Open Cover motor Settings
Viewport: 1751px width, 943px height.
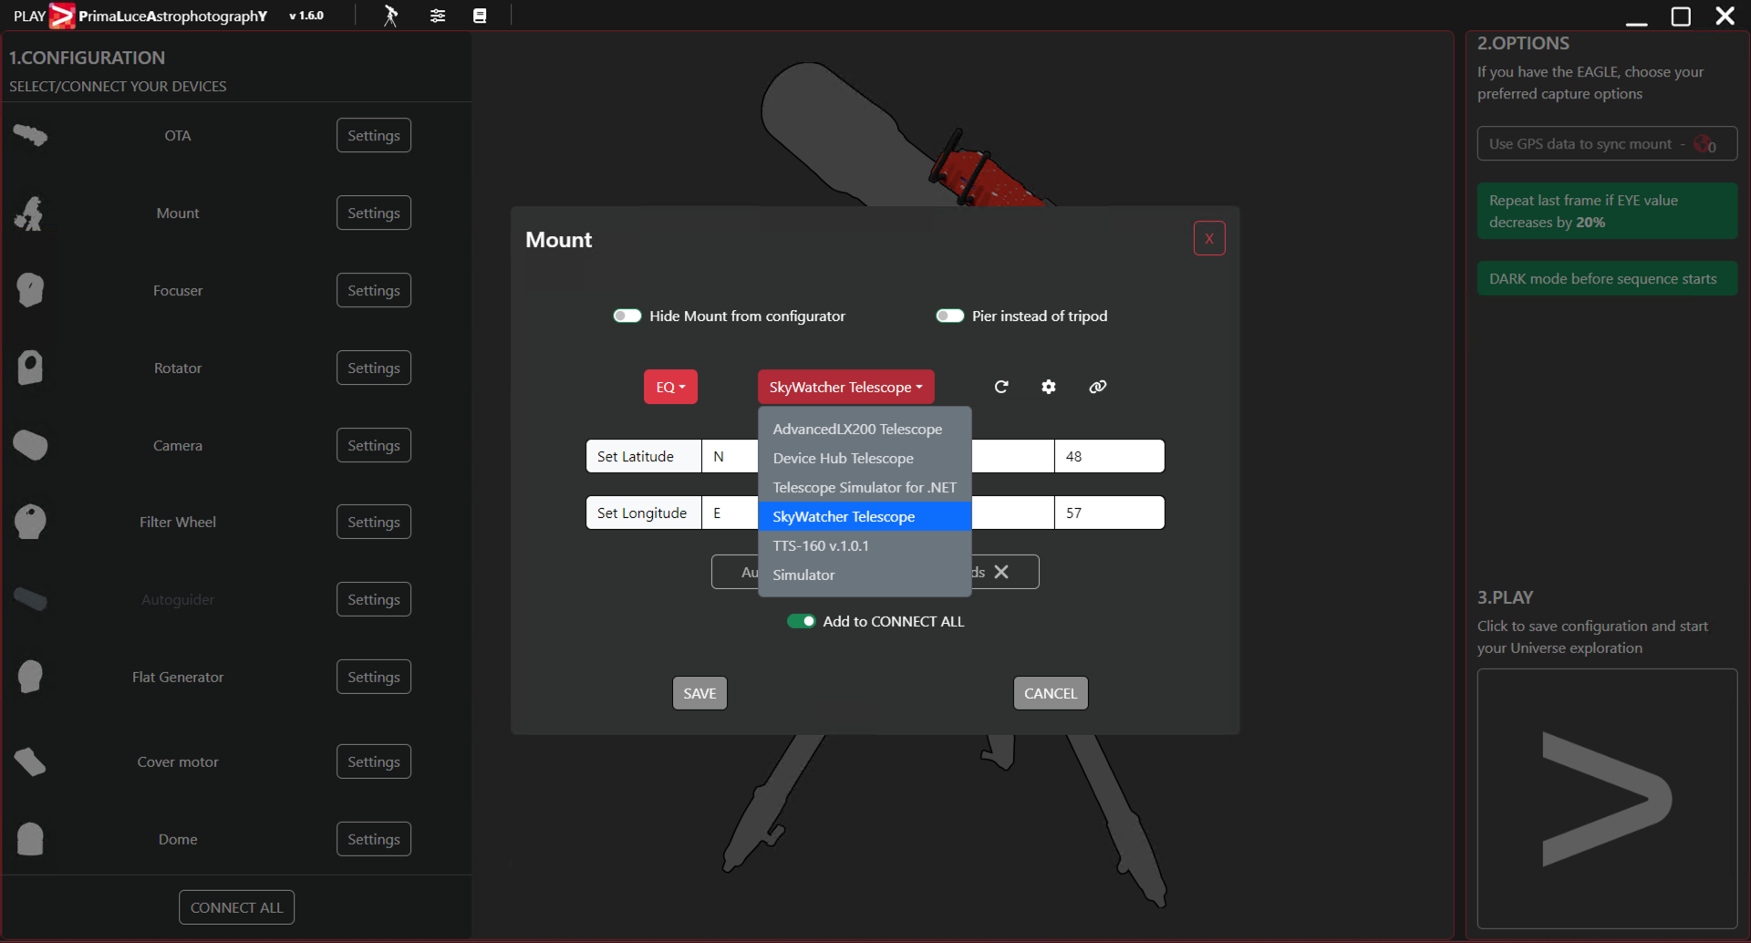374,762
